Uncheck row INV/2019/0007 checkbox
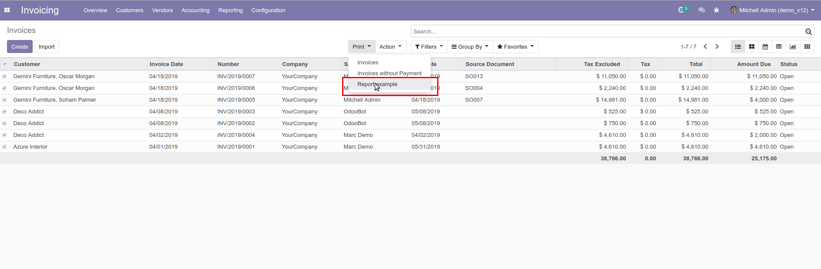 click(x=4, y=76)
